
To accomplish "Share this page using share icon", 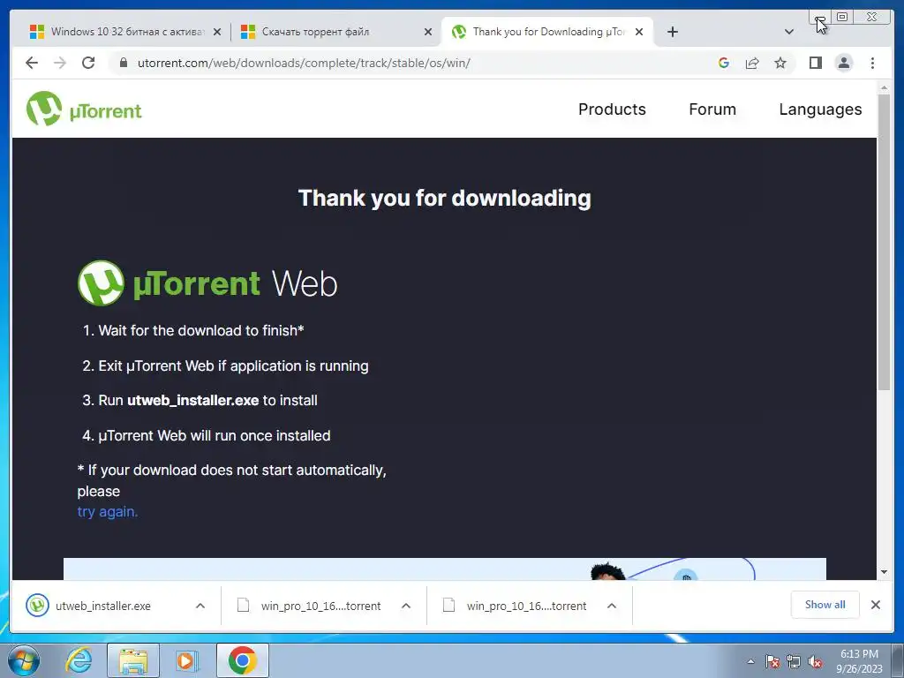I will pos(752,63).
